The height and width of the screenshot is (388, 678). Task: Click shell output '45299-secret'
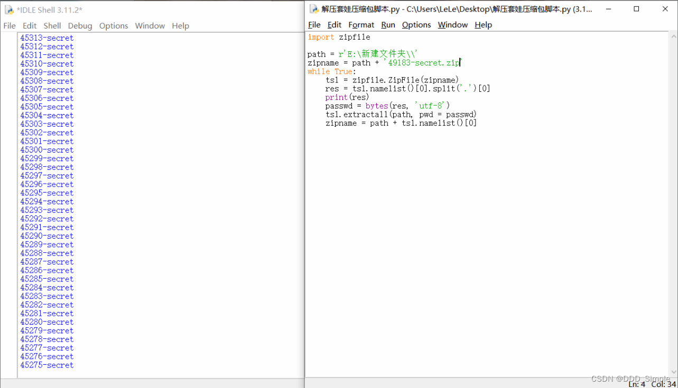point(47,158)
